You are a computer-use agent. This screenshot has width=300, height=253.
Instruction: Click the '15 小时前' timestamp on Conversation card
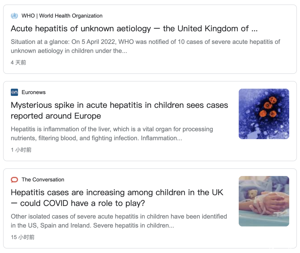[x=22, y=237]
